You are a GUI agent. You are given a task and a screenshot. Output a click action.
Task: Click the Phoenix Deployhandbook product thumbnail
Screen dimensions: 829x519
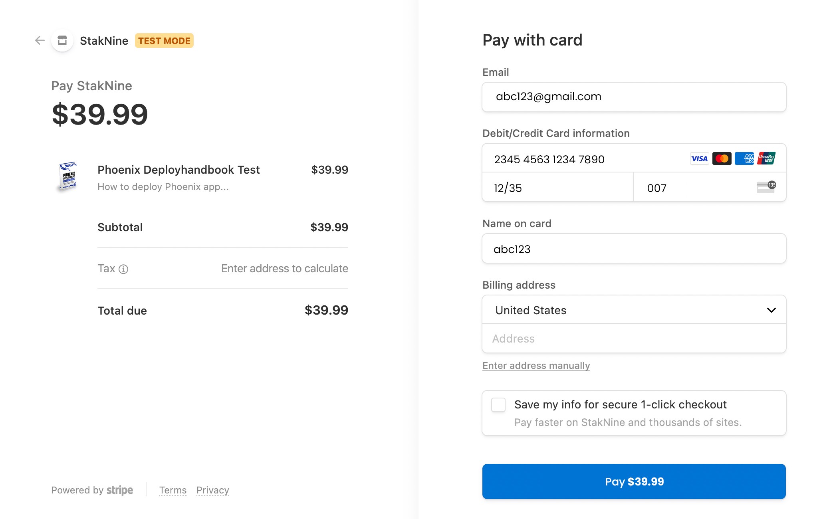tap(67, 177)
